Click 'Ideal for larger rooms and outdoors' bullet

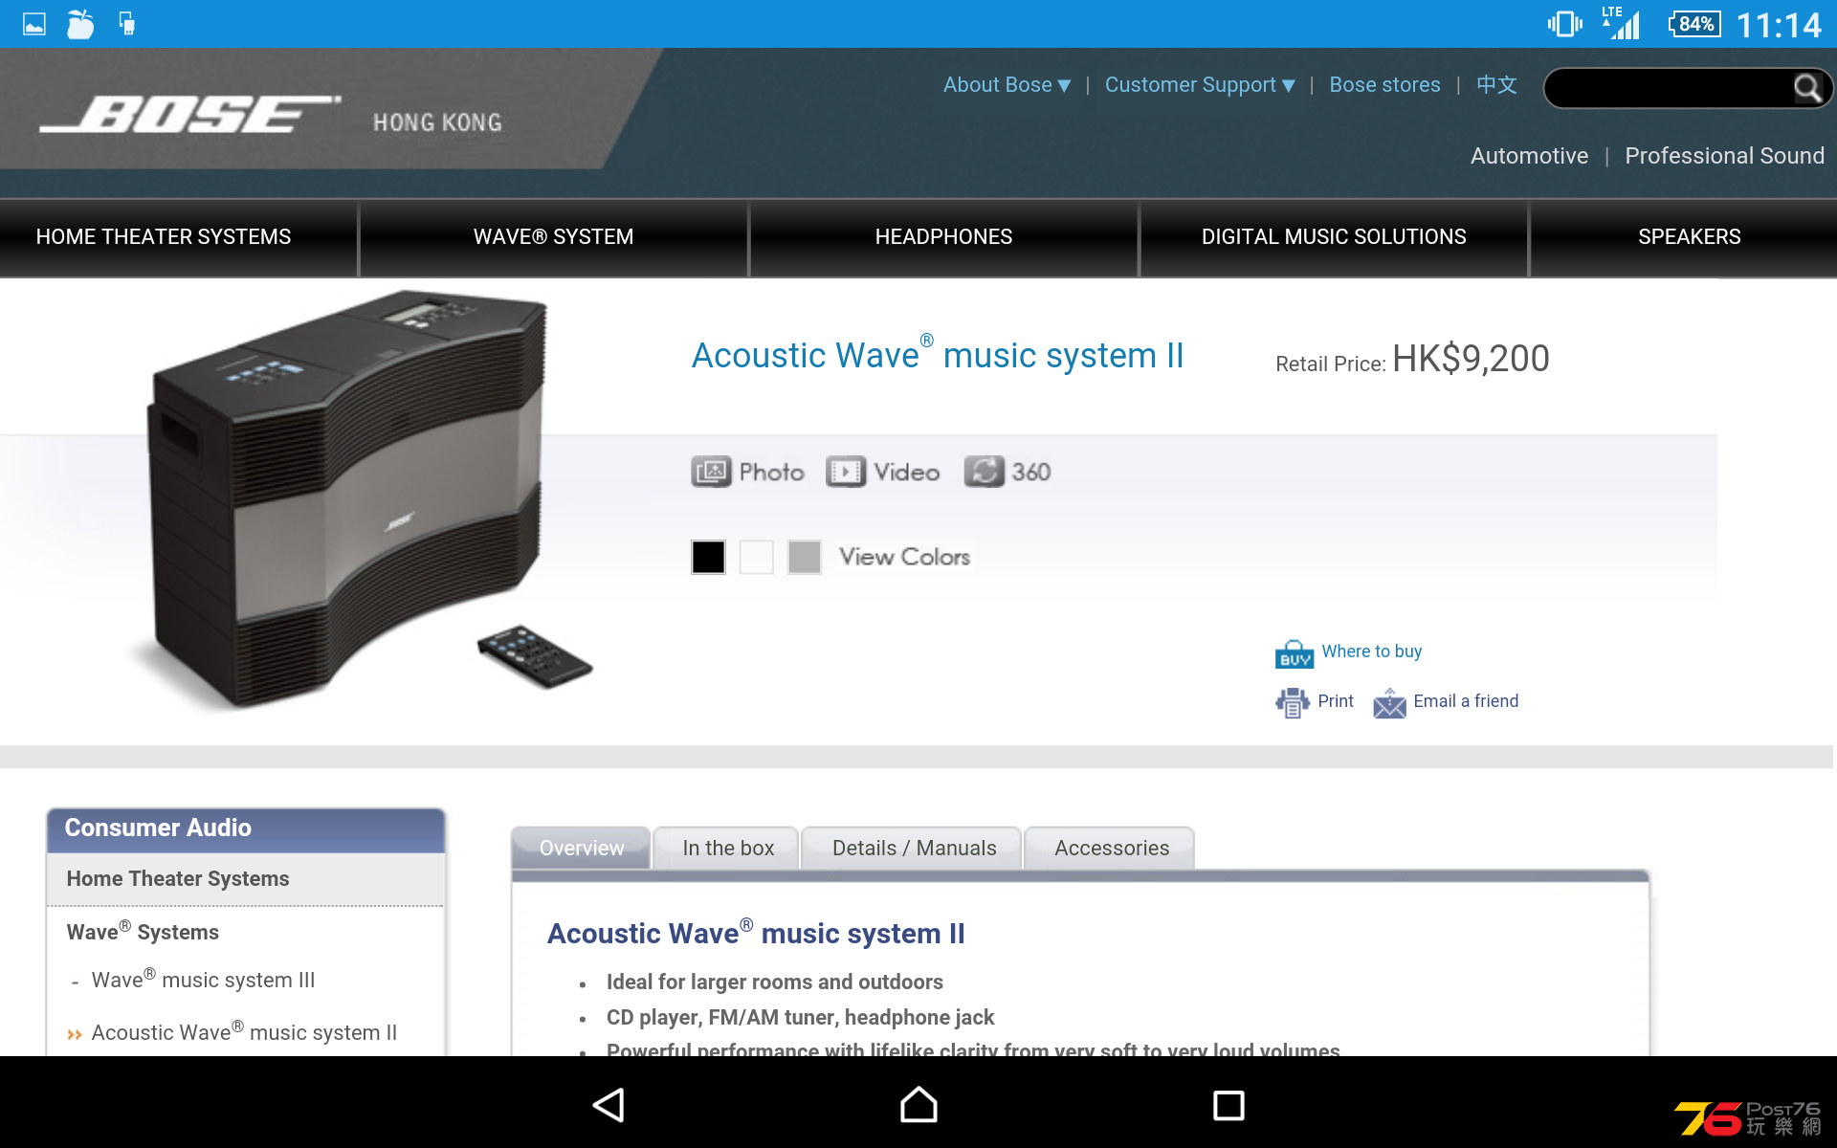point(775,982)
